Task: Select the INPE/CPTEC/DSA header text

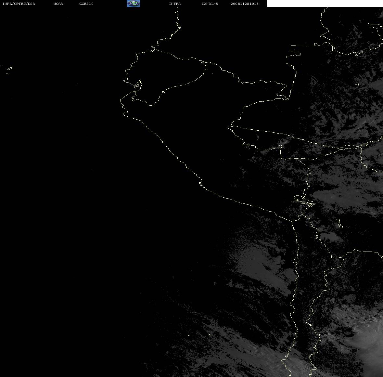Action: point(19,4)
